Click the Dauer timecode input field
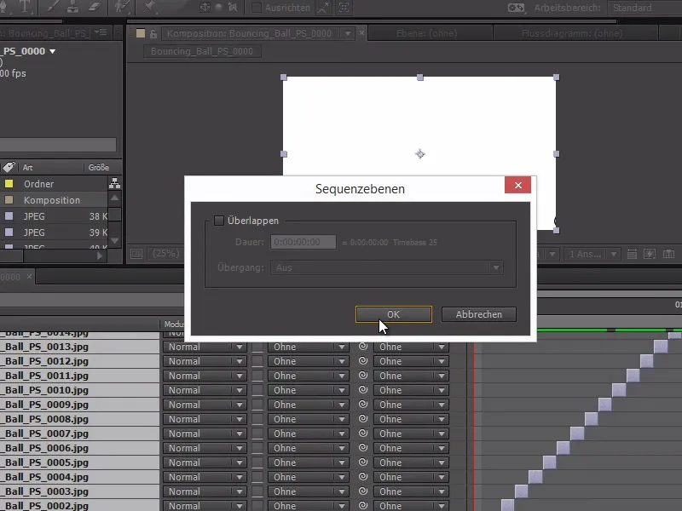 303,242
